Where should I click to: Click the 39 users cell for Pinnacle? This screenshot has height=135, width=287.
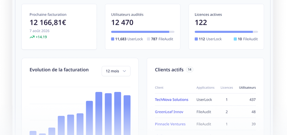(254, 124)
